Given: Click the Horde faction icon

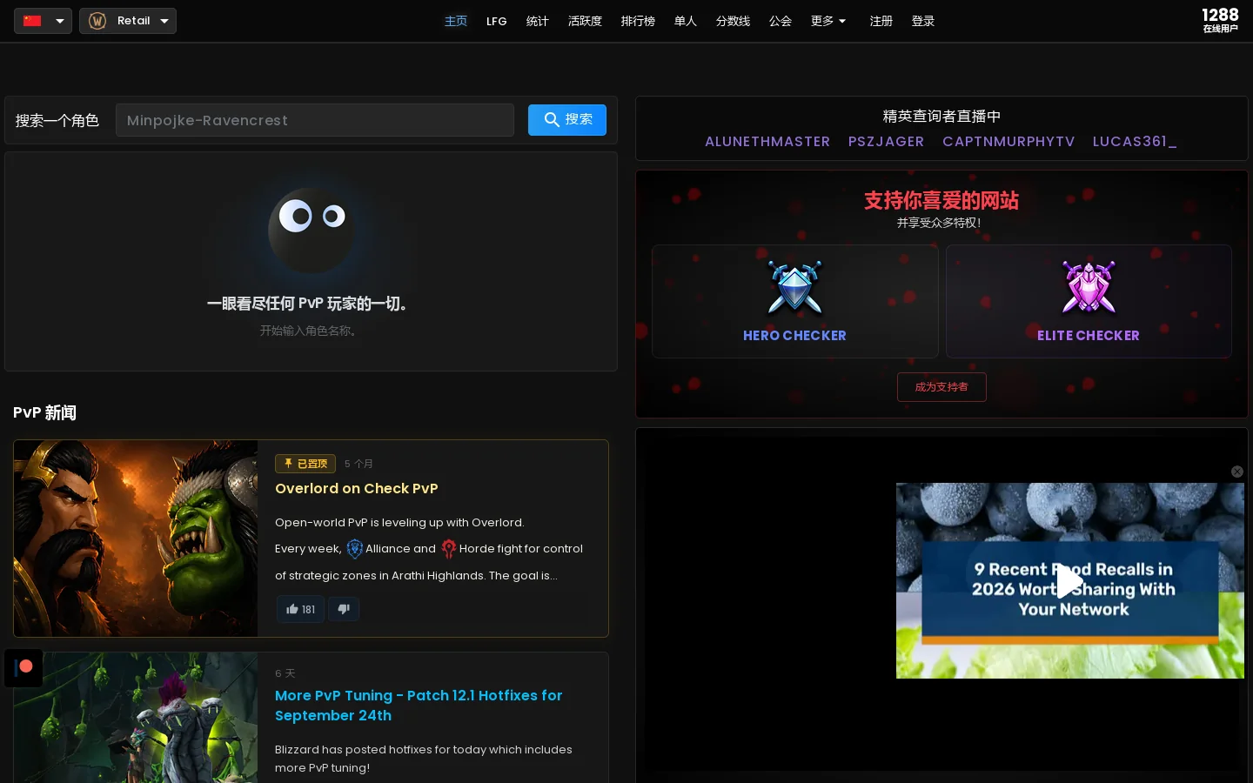Looking at the screenshot, I should click(x=448, y=549).
